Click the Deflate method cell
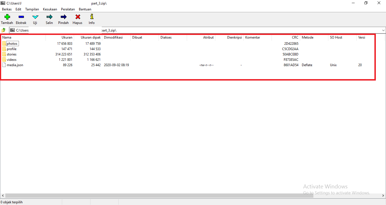Image resolution: width=386 pixels, height=205 pixels. click(x=307, y=65)
